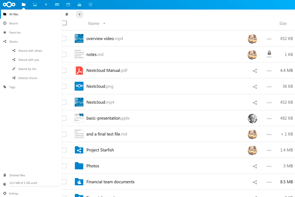This screenshot has height=197, width=295.
Task: Toggle the select all files checkbox
Action: [64, 23]
